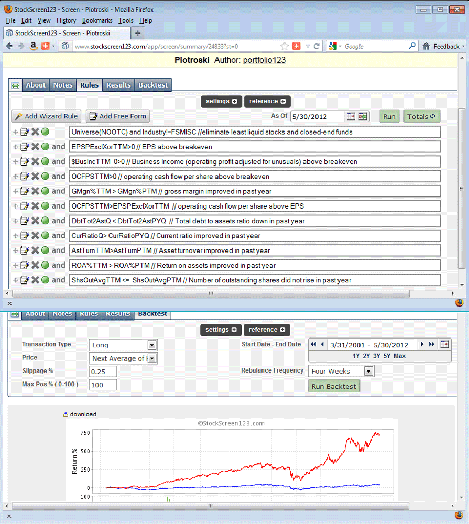This screenshot has width=469, height=524.
Task: Click the Firefox home icon in the toolbar
Action: point(426,46)
